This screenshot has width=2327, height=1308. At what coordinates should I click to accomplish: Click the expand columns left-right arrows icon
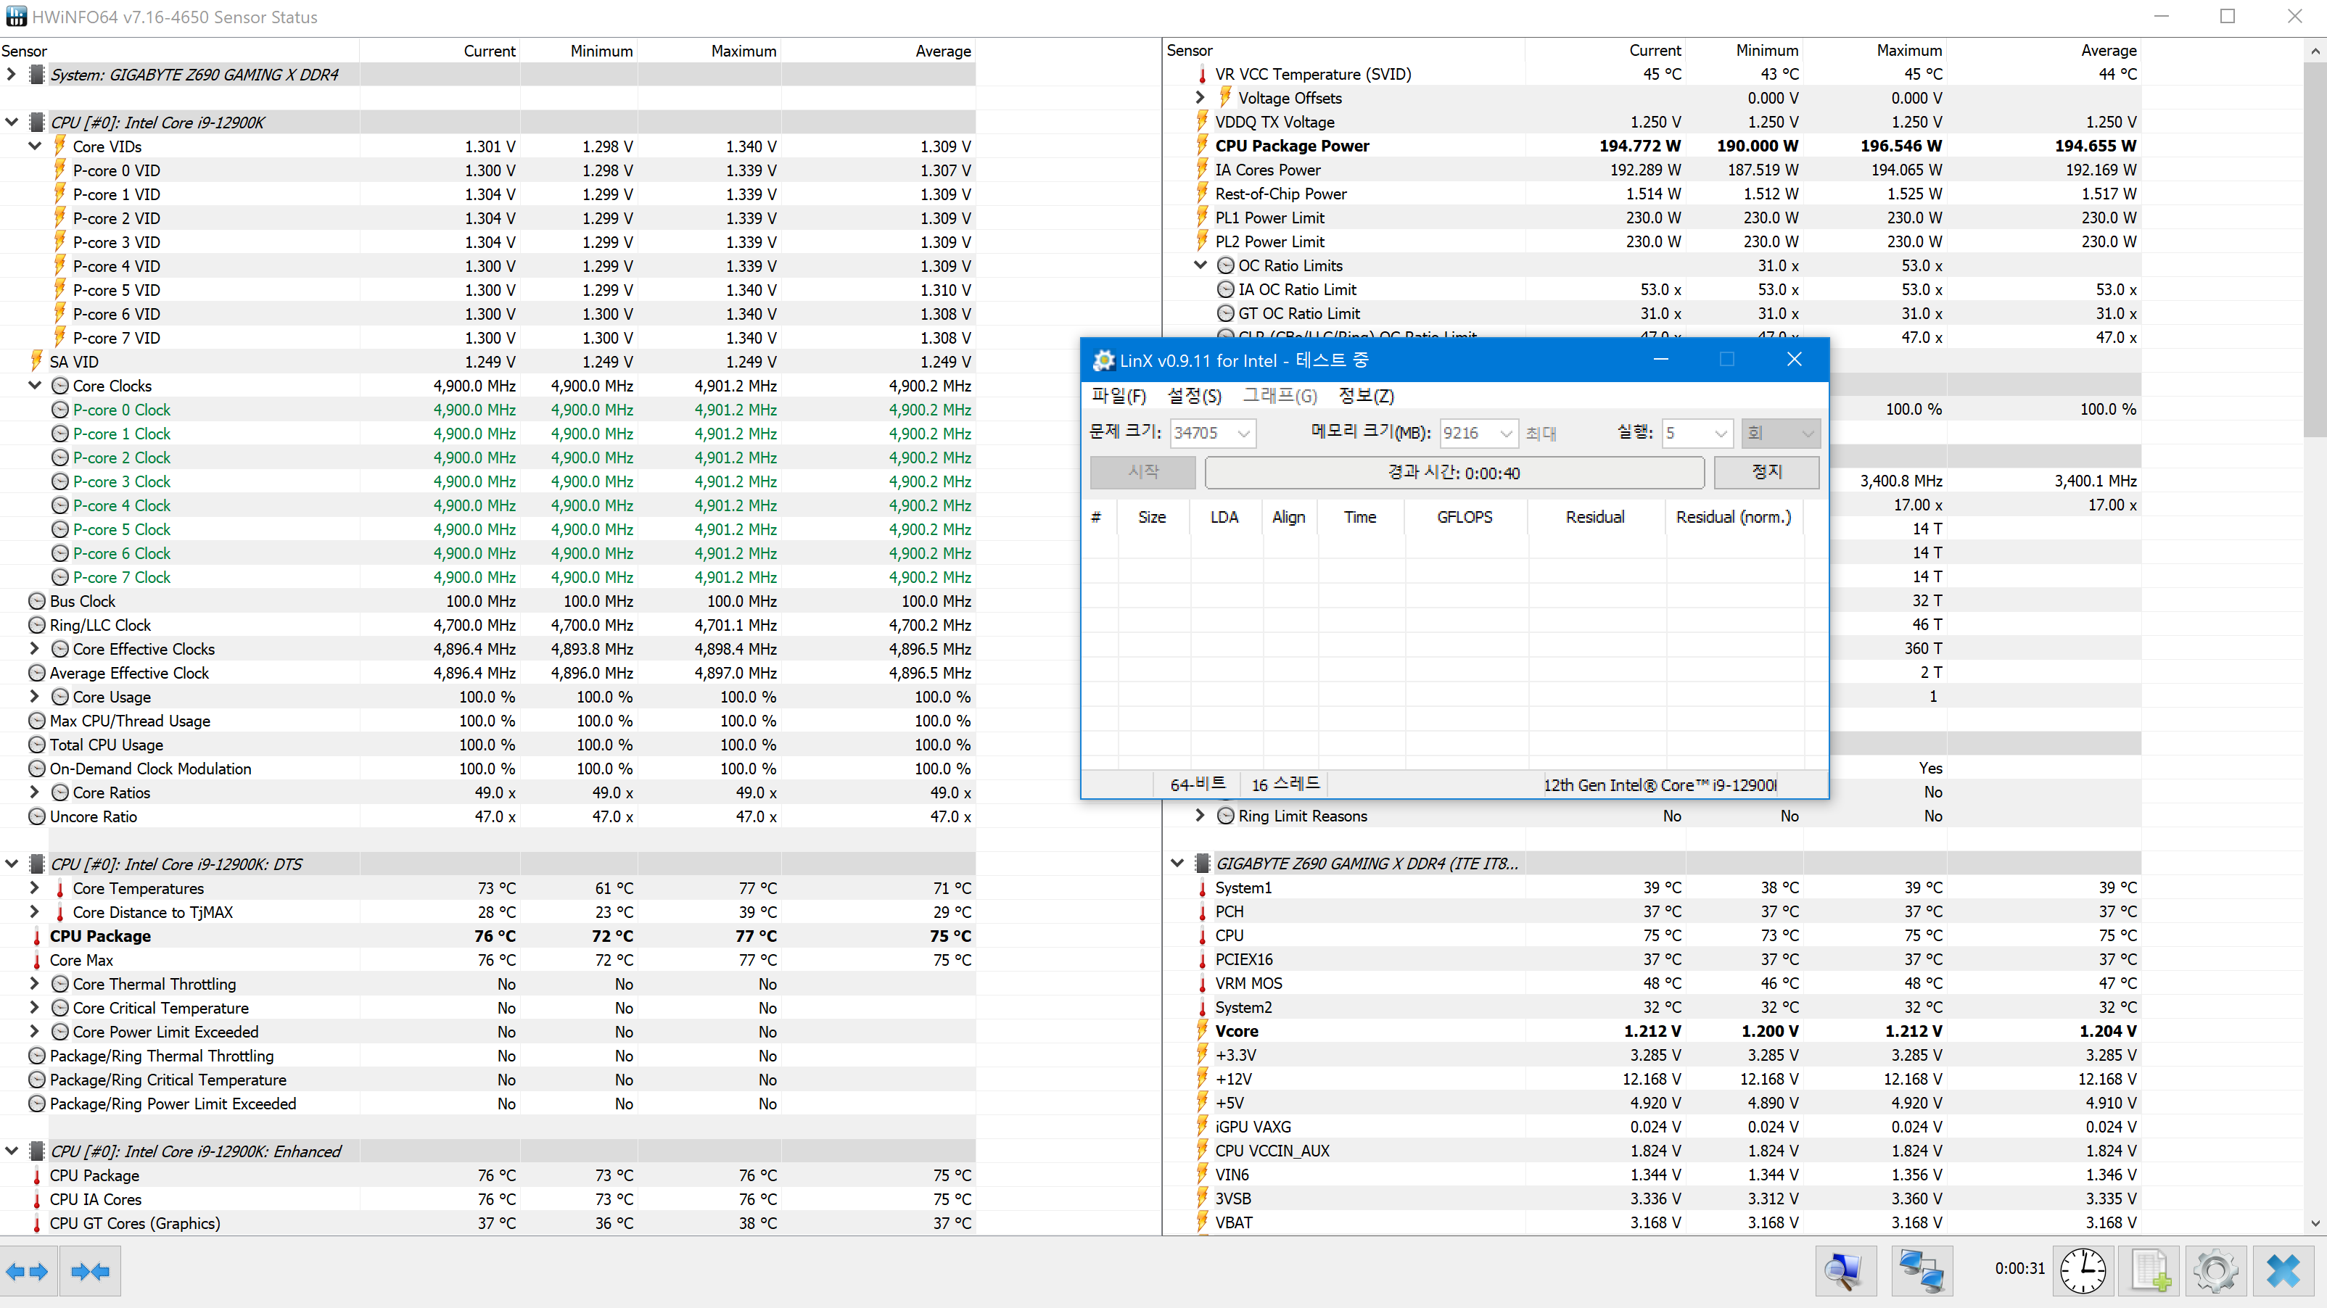point(27,1271)
